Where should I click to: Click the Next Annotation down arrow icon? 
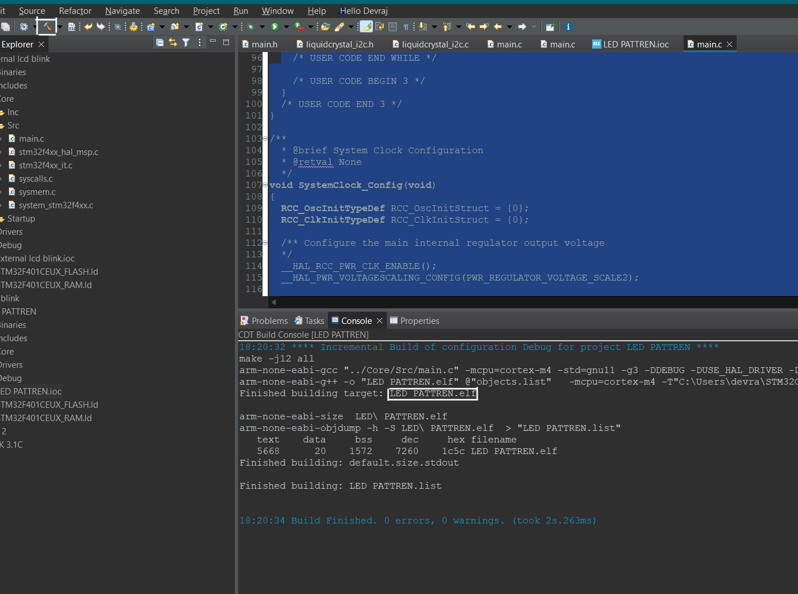(423, 27)
